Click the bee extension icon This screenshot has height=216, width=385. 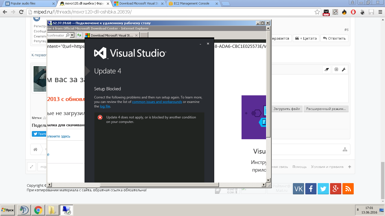[362, 12]
